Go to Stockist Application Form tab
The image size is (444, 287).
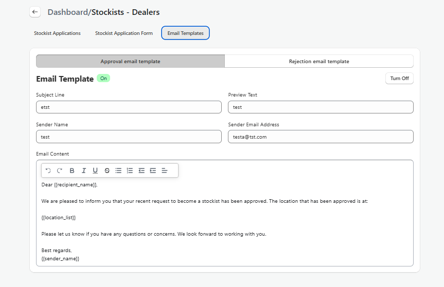point(124,33)
